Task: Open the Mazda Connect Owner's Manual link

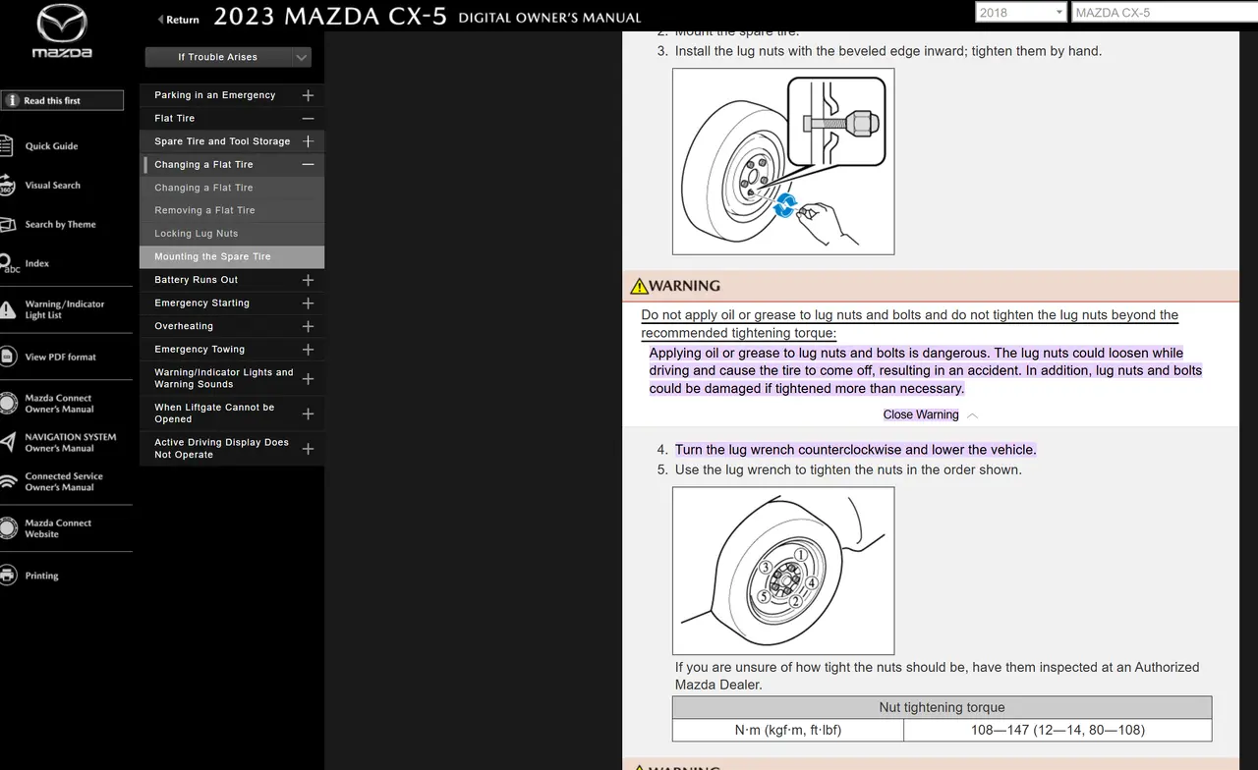Action: (59, 404)
